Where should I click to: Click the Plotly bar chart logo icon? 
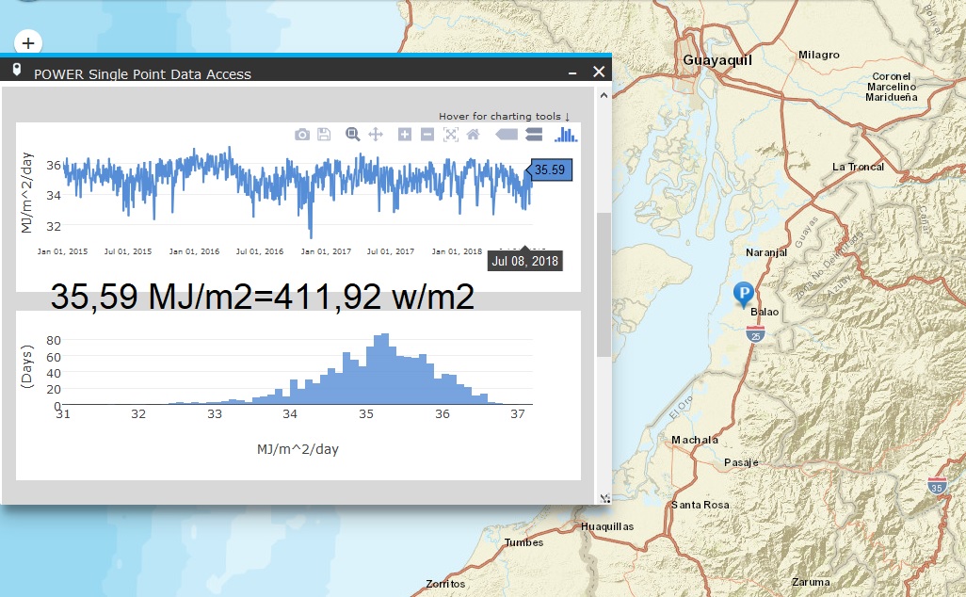tap(566, 135)
